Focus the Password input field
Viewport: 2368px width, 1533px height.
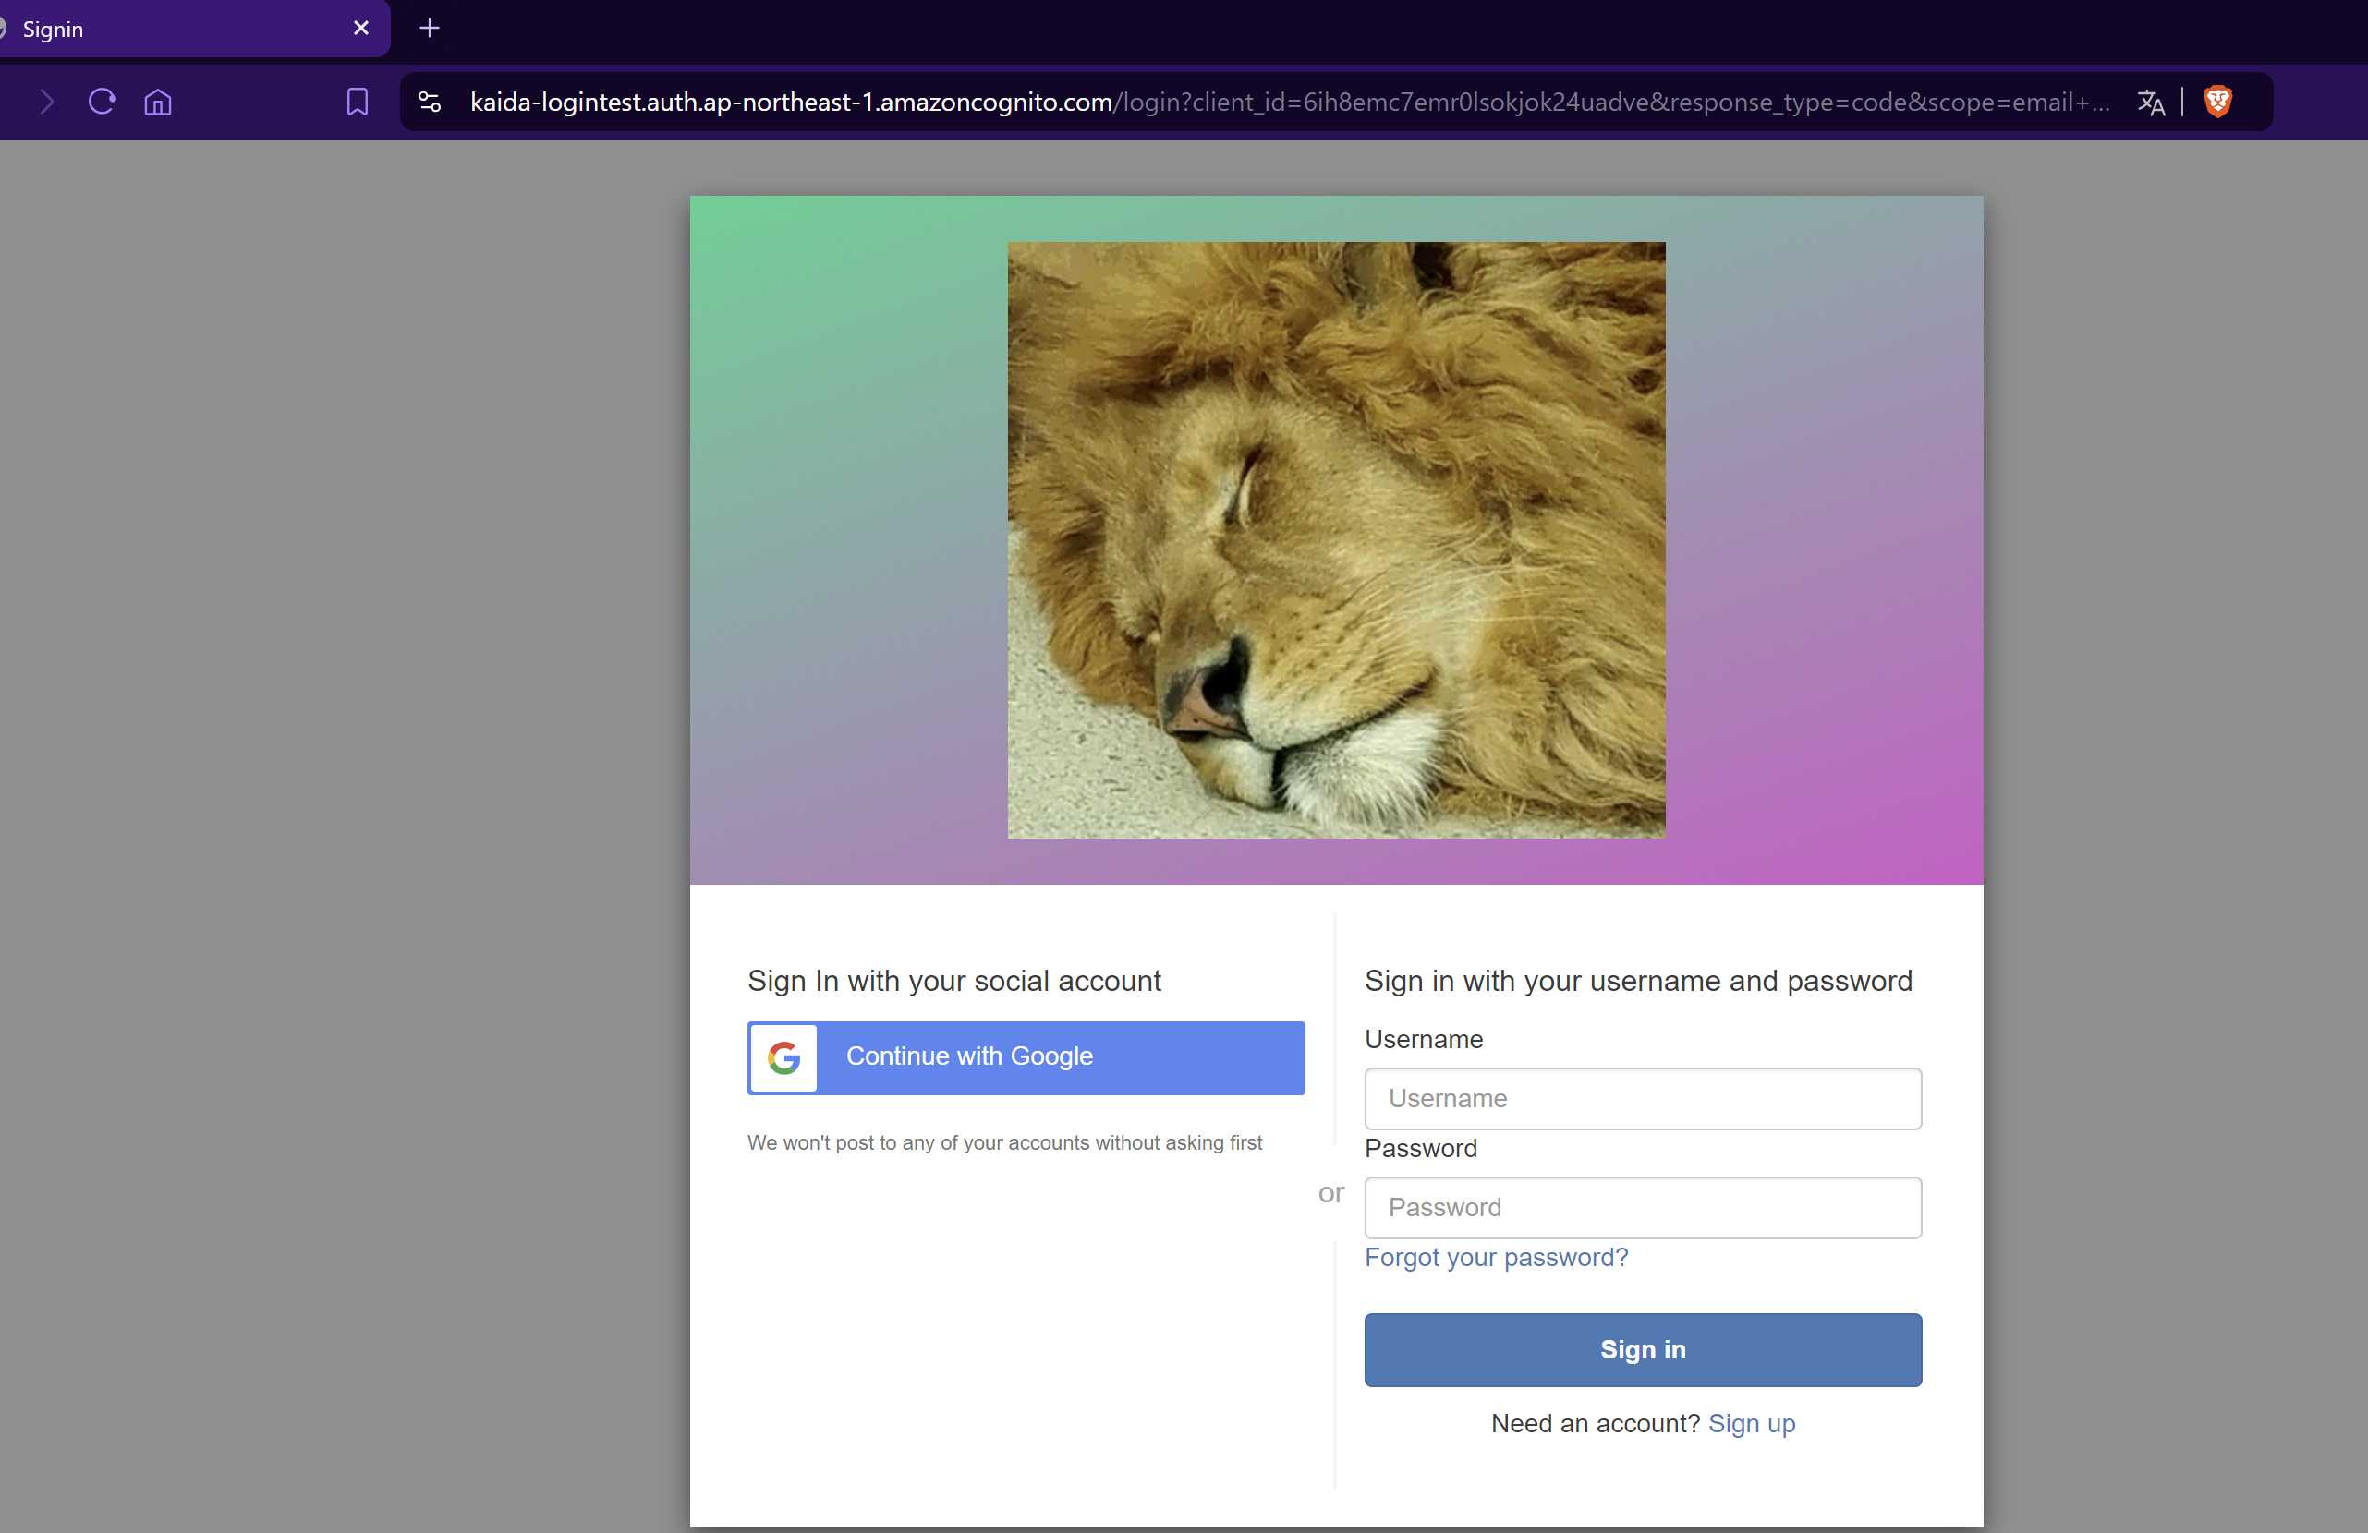[1643, 1207]
